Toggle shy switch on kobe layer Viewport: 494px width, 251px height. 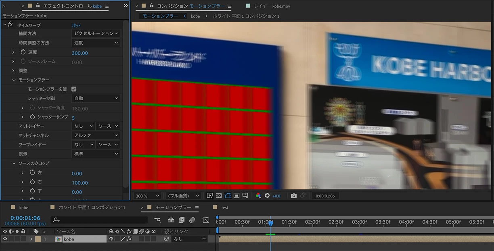point(111,239)
